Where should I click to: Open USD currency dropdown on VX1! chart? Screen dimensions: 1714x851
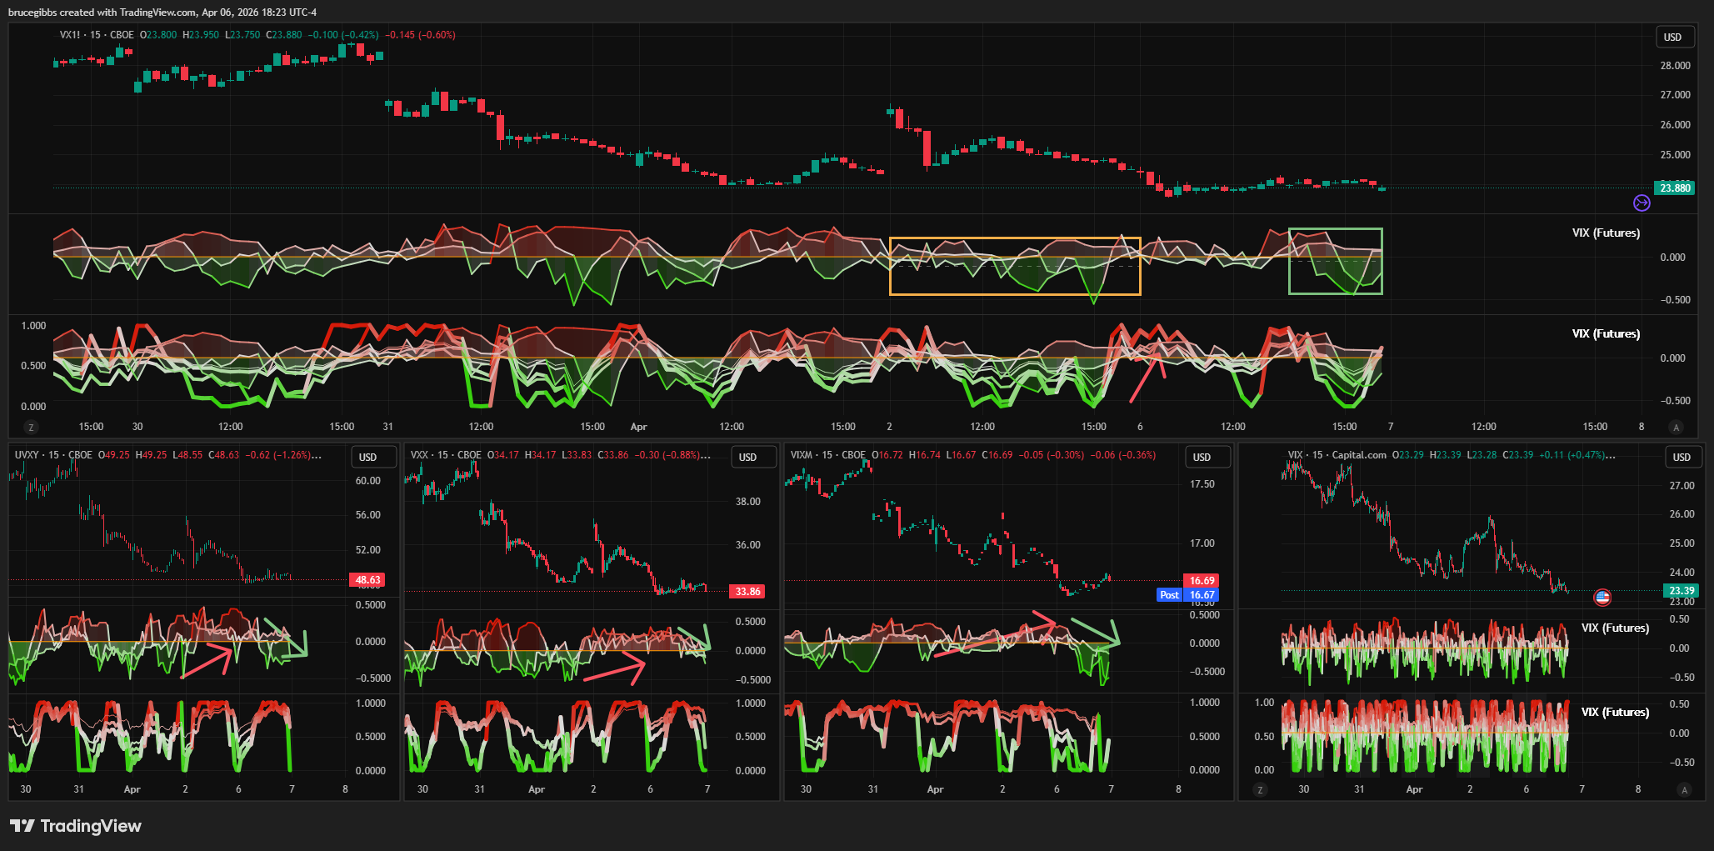click(1672, 37)
